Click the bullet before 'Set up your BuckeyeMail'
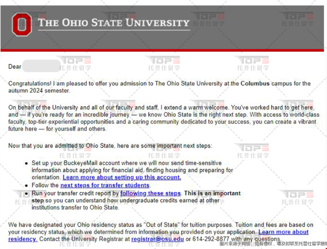 point(26,163)
